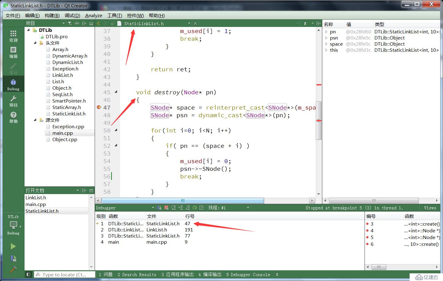Screen dimensions: 443x281
Task: Click the green Run button
Action: coord(13,246)
